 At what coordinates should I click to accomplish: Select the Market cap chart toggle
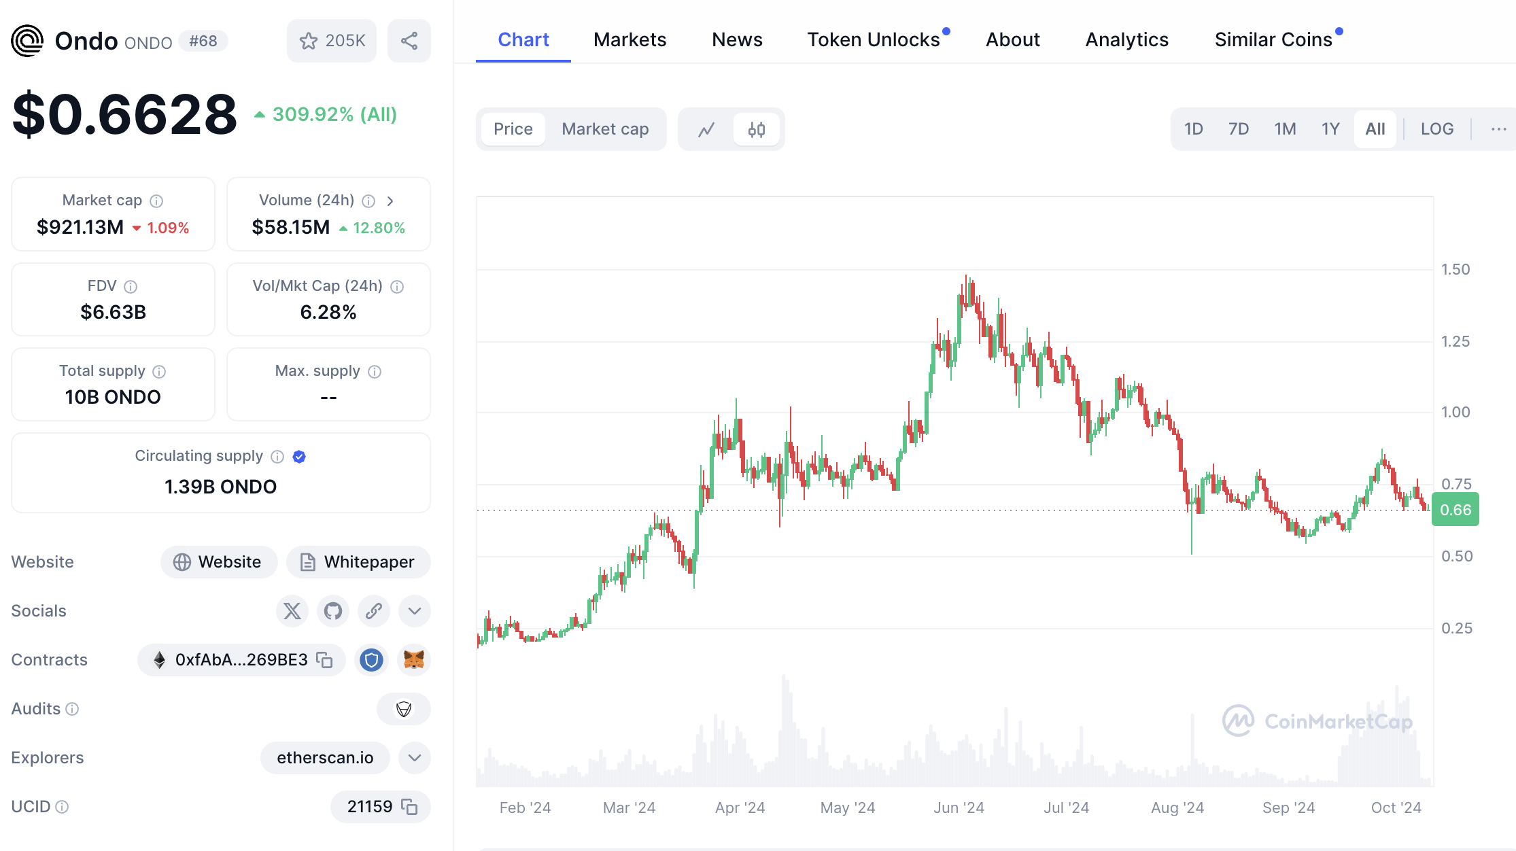pyautogui.click(x=605, y=129)
